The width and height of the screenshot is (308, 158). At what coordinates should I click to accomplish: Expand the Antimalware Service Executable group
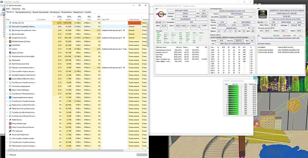tap(7, 56)
